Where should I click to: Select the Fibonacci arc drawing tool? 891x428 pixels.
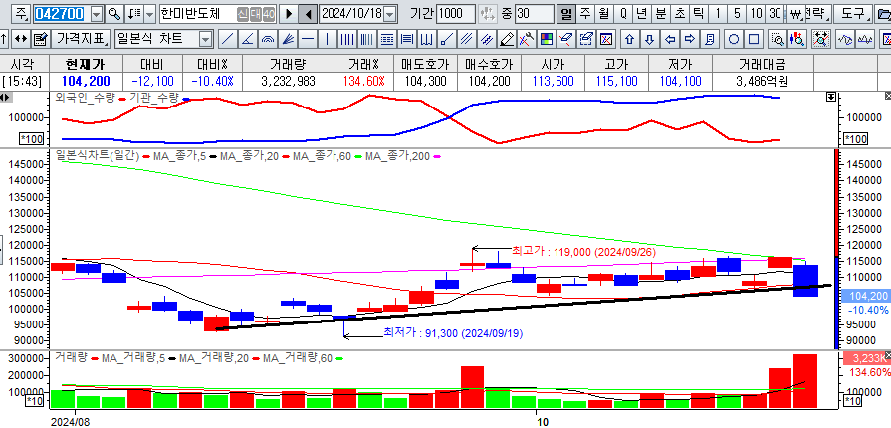(x=267, y=39)
